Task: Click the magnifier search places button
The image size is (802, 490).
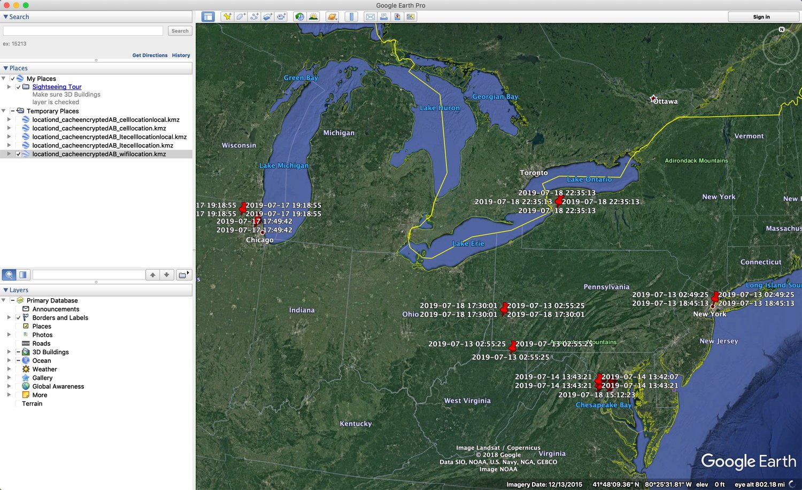Action: [9, 275]
